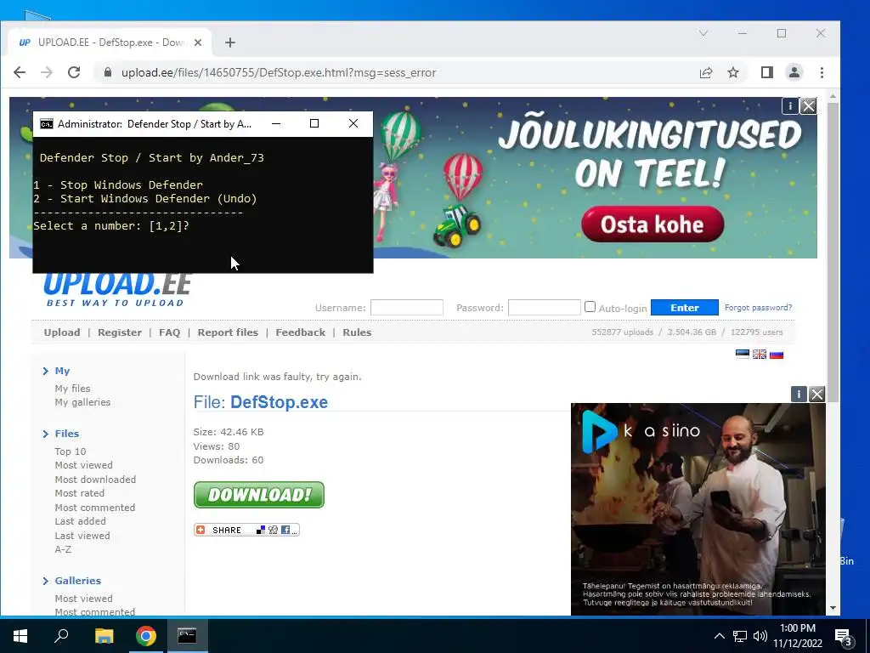Open the Feedback menu item
Screen dimensions: 870x653
(x=300, y=332)
